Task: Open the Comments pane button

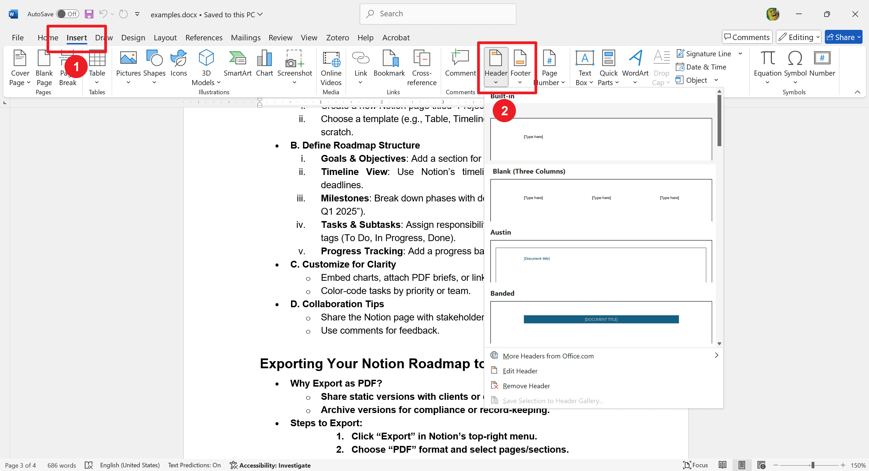Action: 747,37
